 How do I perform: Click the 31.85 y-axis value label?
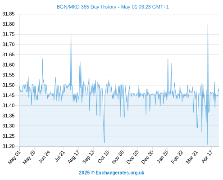pos(9,14)
